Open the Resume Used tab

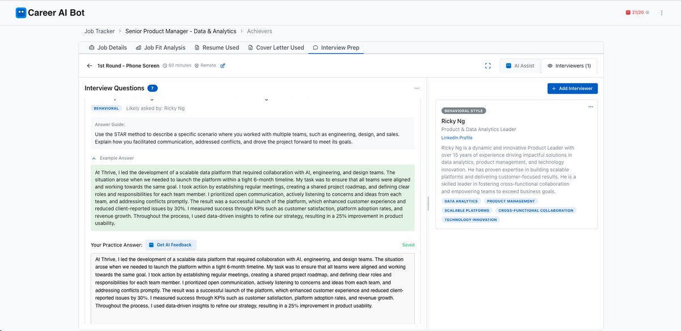pyautogui.click(x=217, y=48)
